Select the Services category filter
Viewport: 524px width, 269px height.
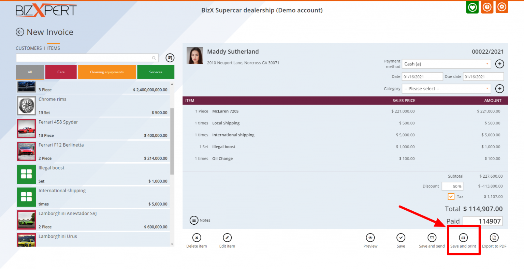pos(156,72)
